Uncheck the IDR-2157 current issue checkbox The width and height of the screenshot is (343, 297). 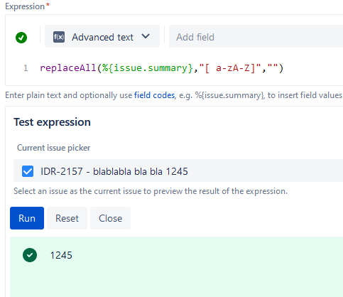pyautogui.click(x=28, y=171)
